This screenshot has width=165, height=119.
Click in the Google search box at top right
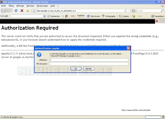click(148, 11)
